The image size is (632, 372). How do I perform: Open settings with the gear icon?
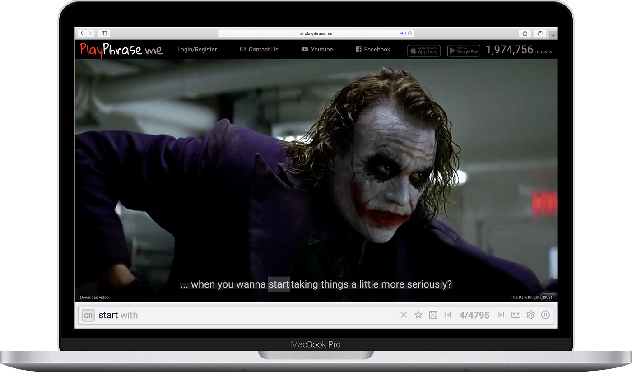click(531, 315)
